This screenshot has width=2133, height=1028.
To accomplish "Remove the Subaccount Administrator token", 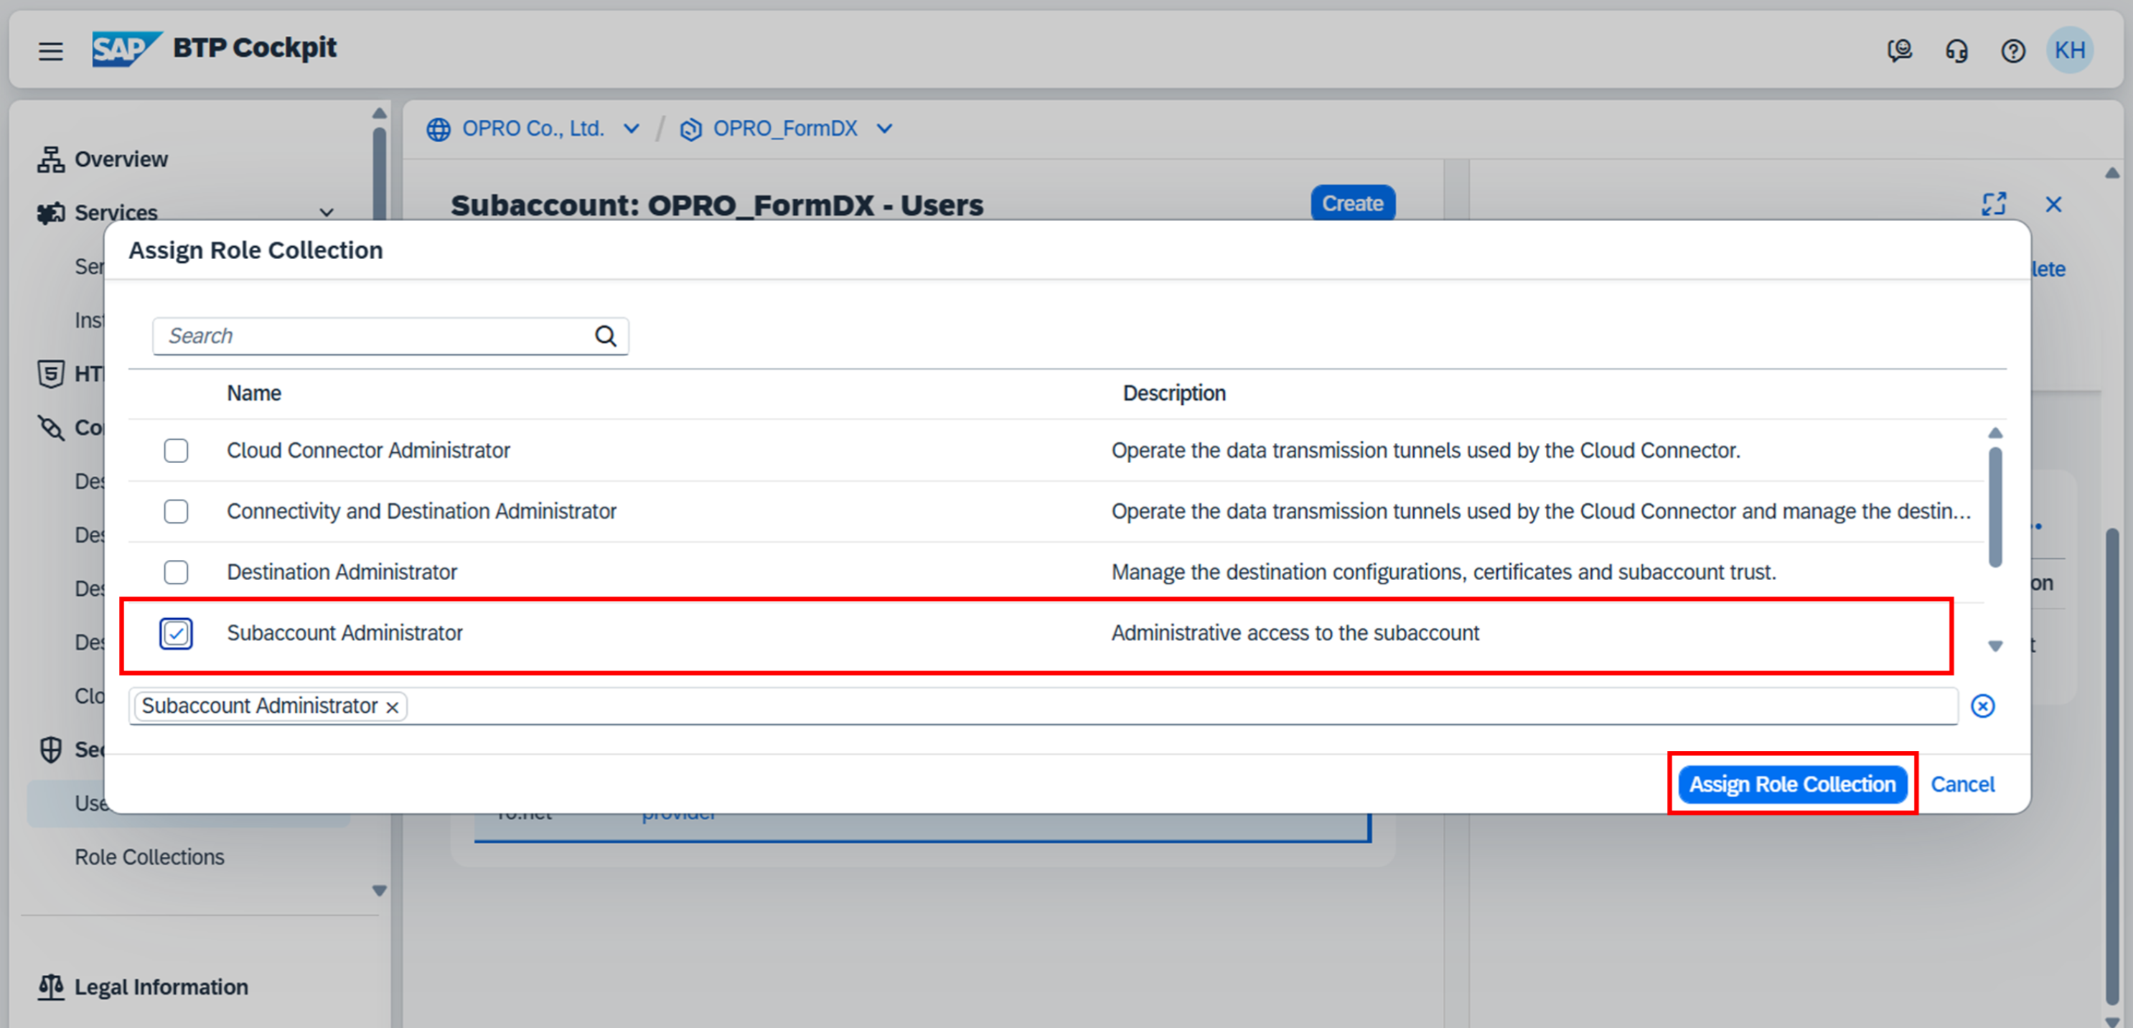I will pyautogui.click(x=393, y=707).
